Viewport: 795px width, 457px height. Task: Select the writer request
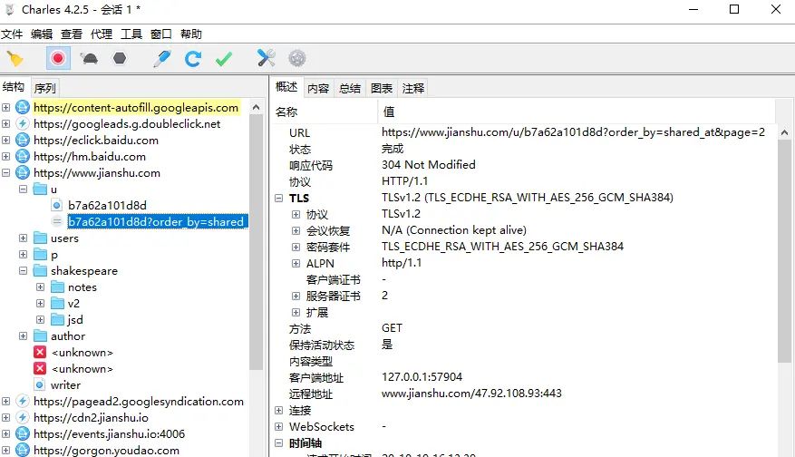65,385
